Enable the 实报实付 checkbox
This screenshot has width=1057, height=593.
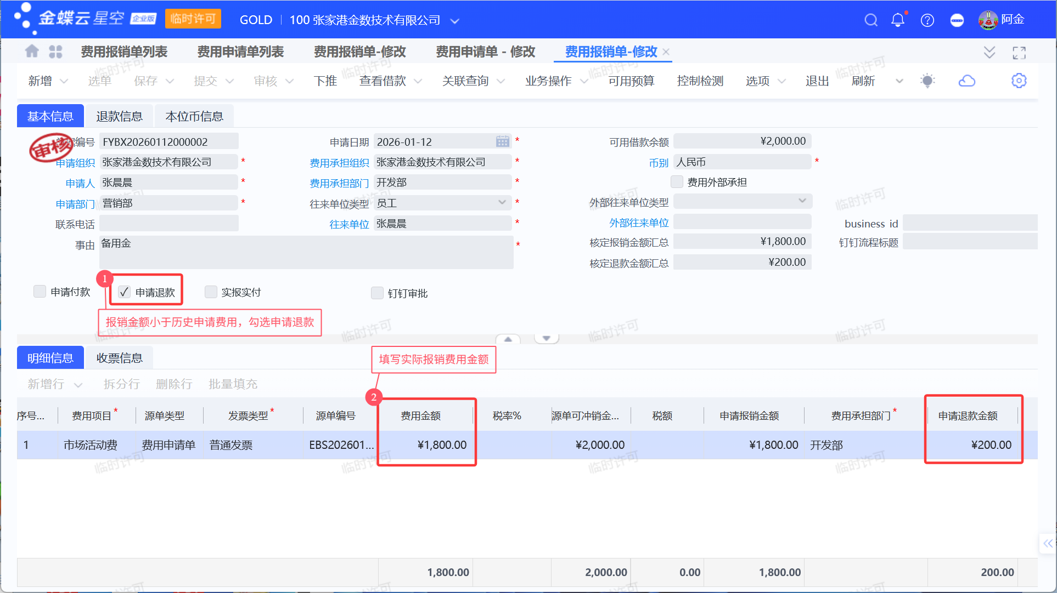211,292
